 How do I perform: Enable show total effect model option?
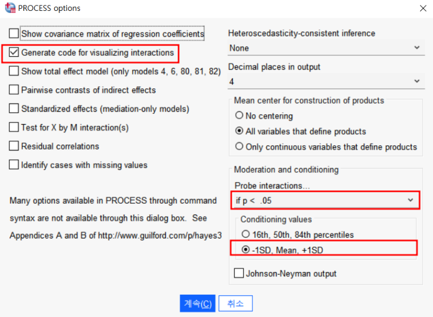pos(14,71)
